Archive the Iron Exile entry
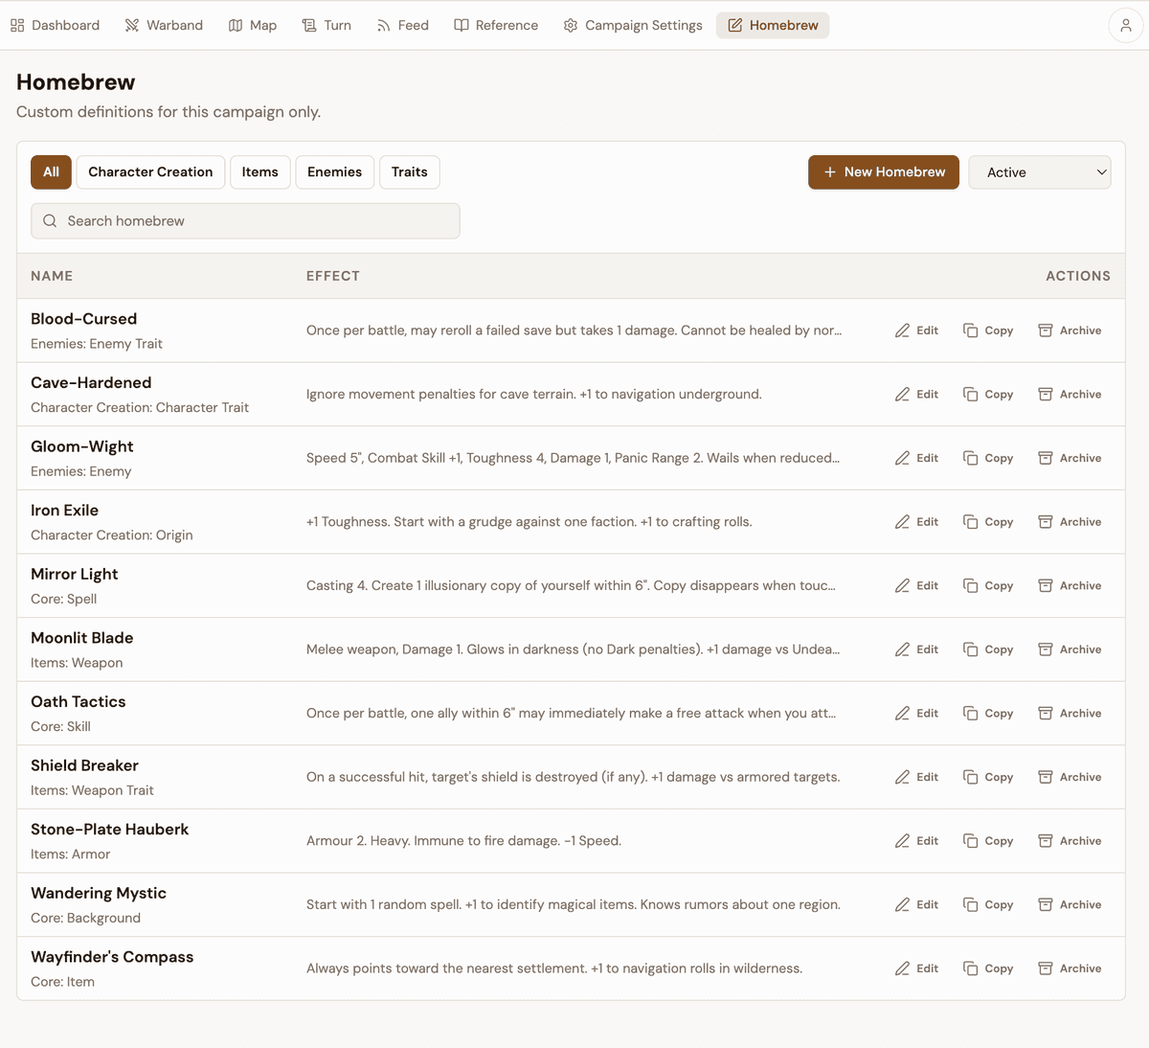The image size is (1149, 1048). click(1070, 522)
